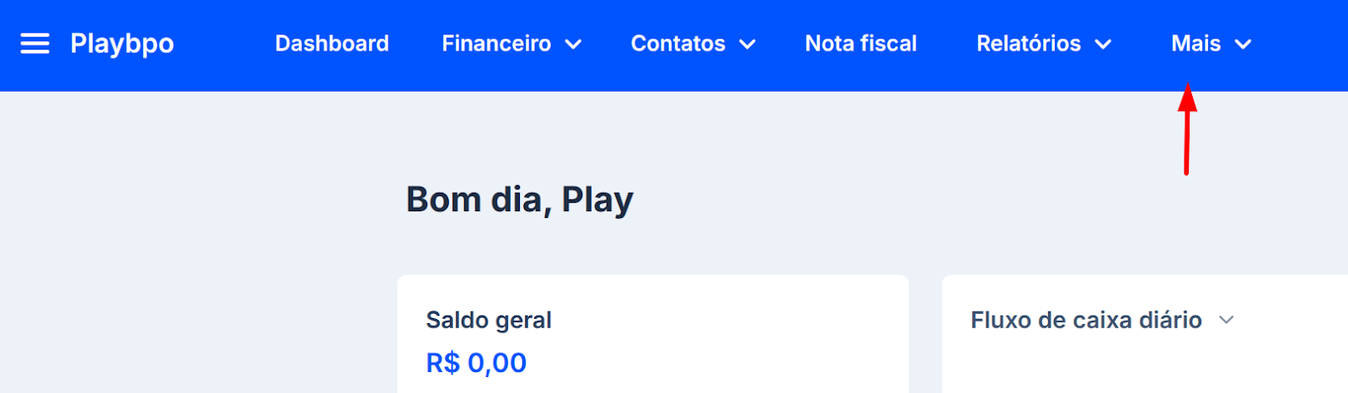Expand the chevron beside Mais

pos(1243,45)
